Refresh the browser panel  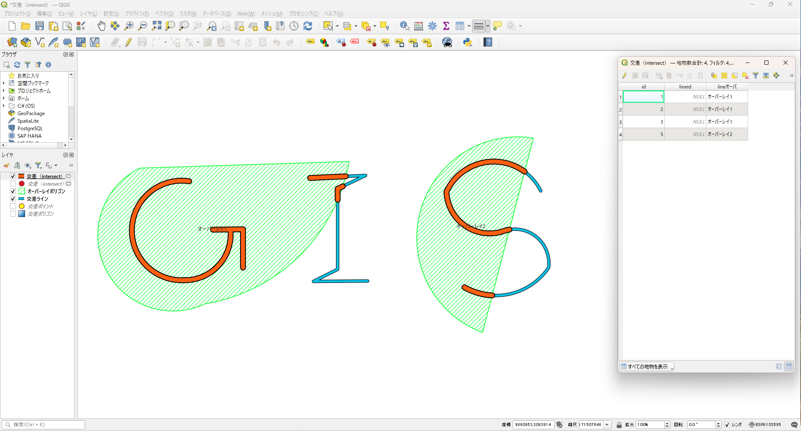coord(17,65)
